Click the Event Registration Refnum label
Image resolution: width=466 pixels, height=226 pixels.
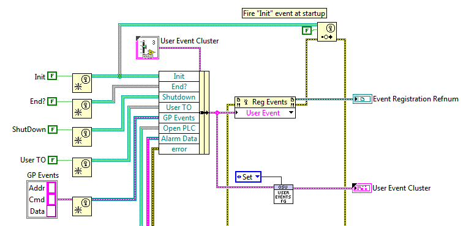[415, 99]
